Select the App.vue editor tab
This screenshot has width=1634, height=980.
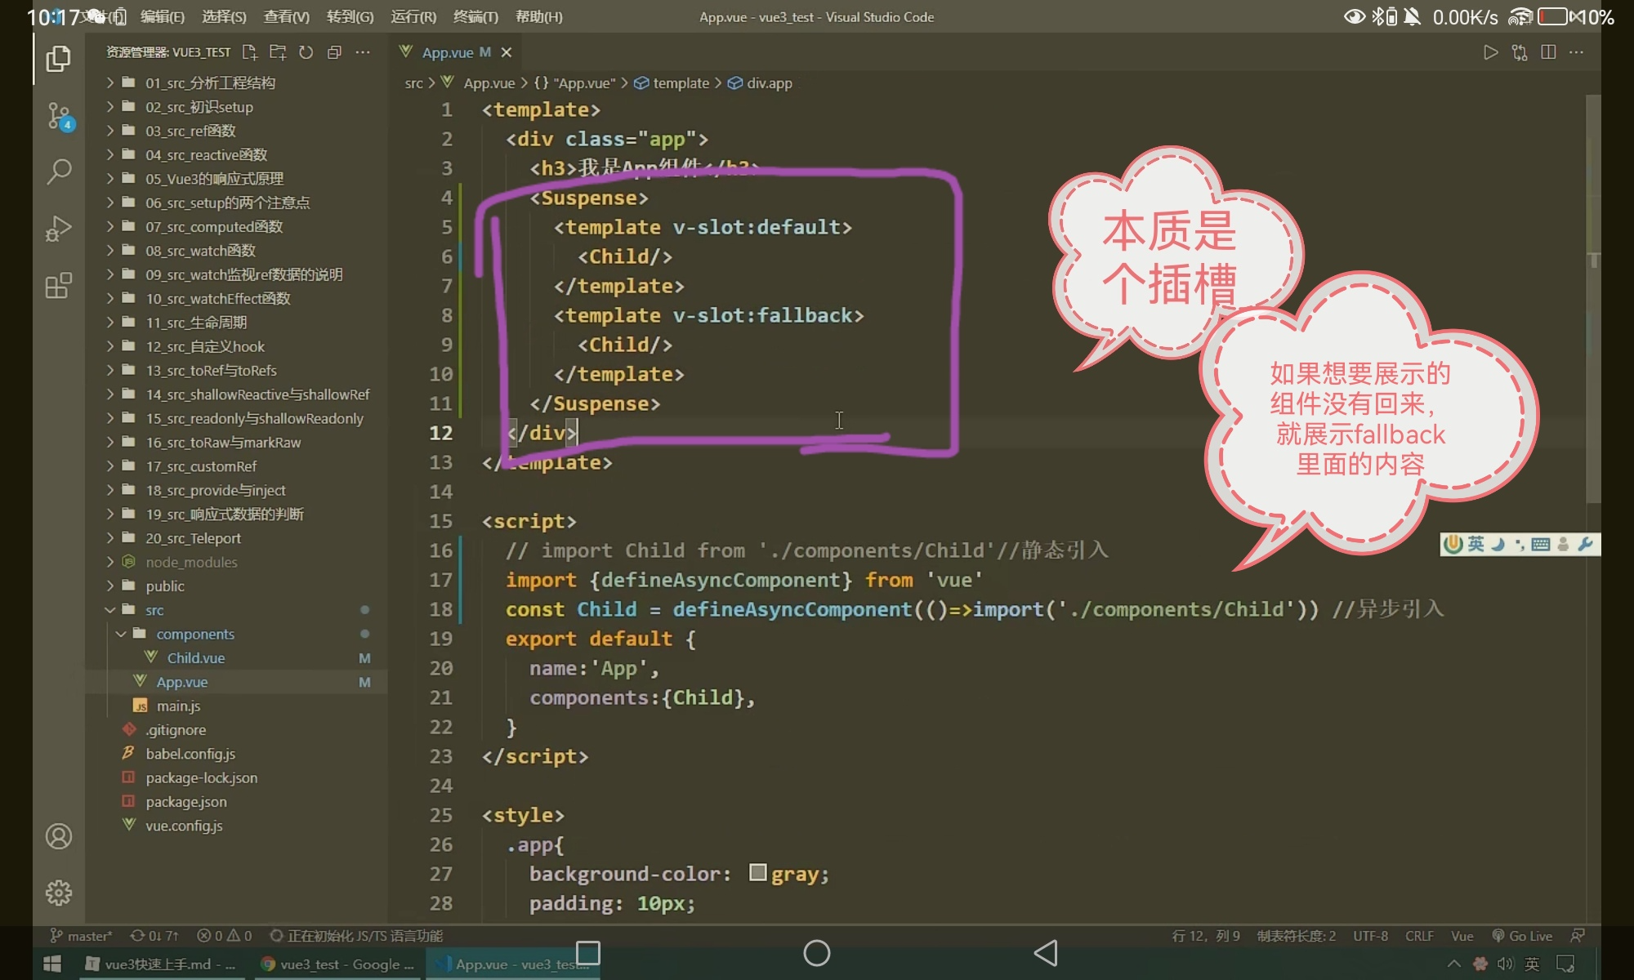447,52
